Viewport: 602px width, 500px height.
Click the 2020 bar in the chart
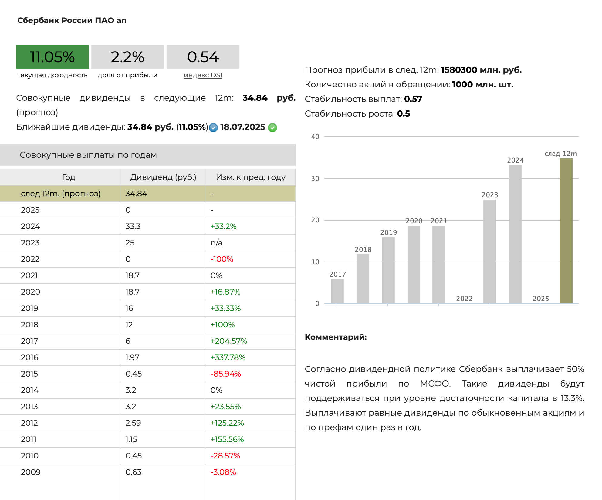[x=414, y=265]
